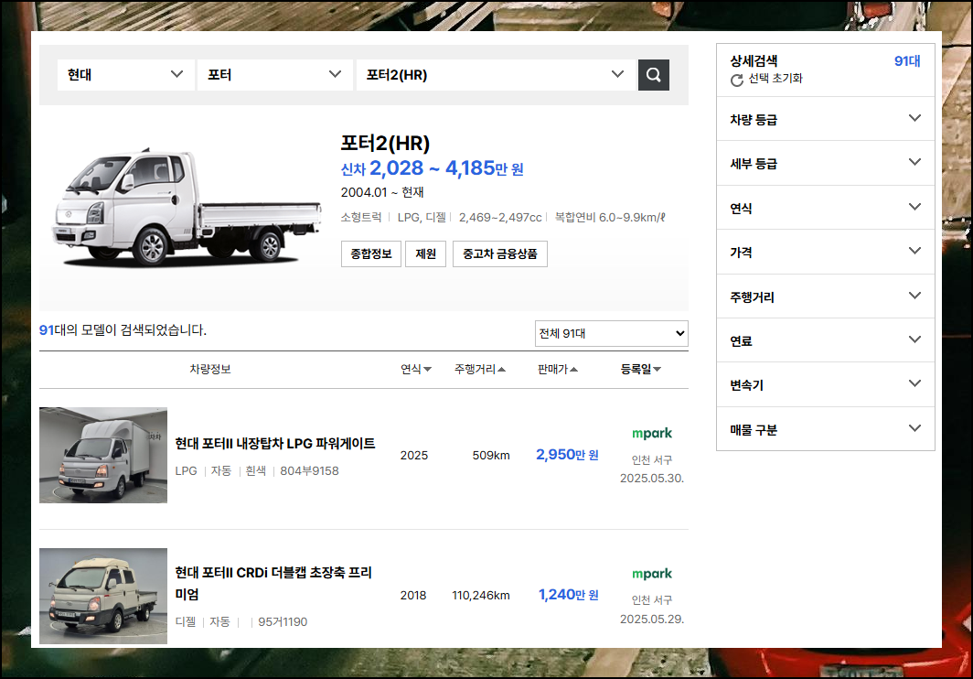Screen dimensions: 973x679
Task: Expand the 연료 filter section
Action: pos(825,341)
